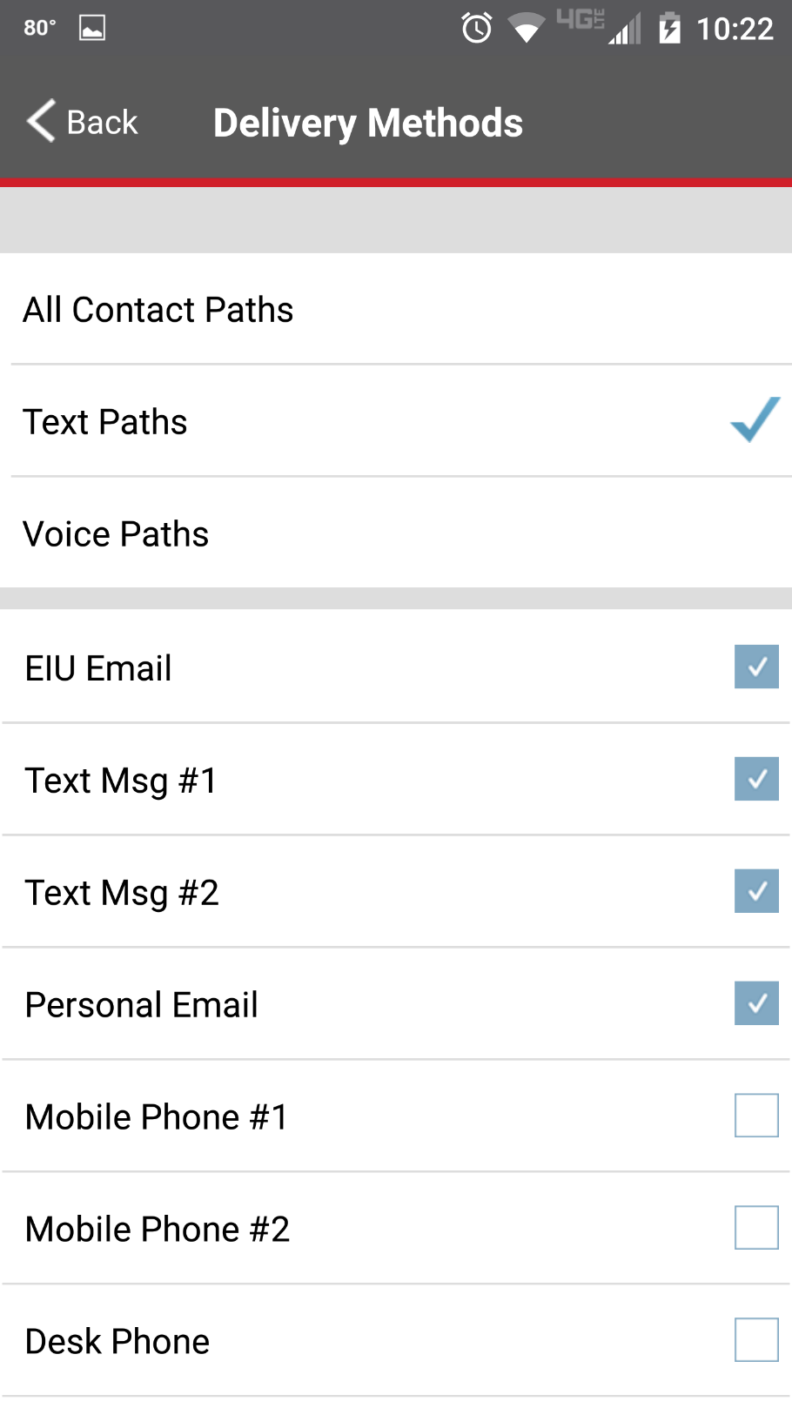Enable the Desk Phone checkbox
This screenshot has height=1408, width=792.
(756, 1340)
